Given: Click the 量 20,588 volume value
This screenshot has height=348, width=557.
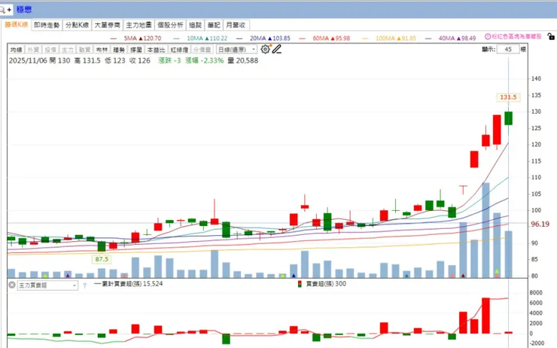Looking at the screenshot, I should pyautogui.click(x=243, y=60).
